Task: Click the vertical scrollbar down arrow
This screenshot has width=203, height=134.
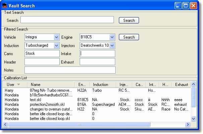Action: 193,119
